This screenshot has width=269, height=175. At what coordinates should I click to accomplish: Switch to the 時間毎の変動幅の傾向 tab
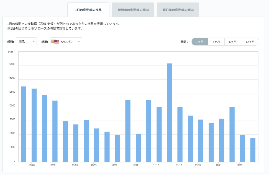pyautogui.click(x=133, y=9)
